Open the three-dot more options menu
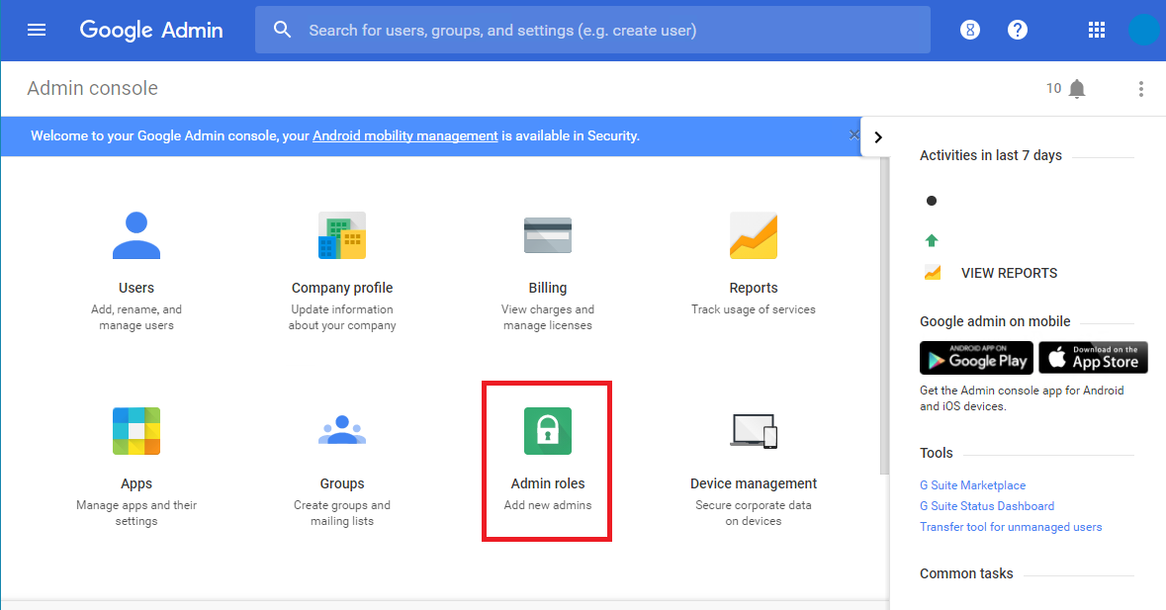 (x=1140, y=89)
